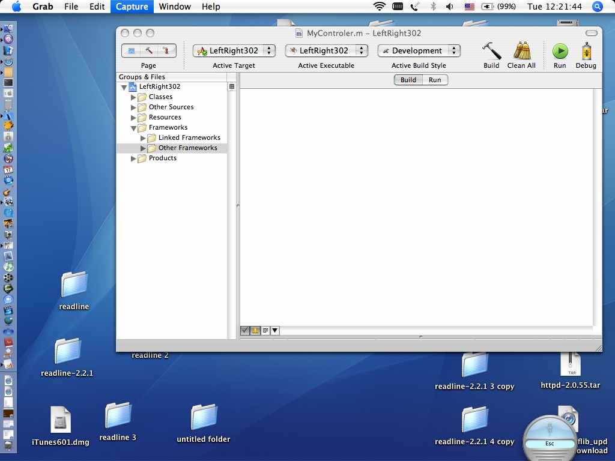Click the Clean All broom icon
Viewport: 615px width, 461px height.
(x=521, y=51)
